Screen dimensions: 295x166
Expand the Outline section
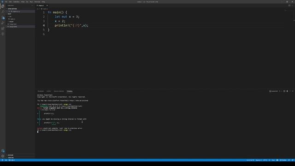11,155
